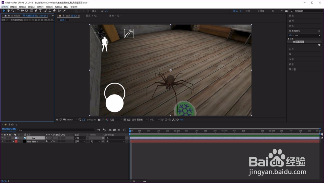Click the Draft 3D icon in timeline
This screenshot has height=183, width=324.
104,130
